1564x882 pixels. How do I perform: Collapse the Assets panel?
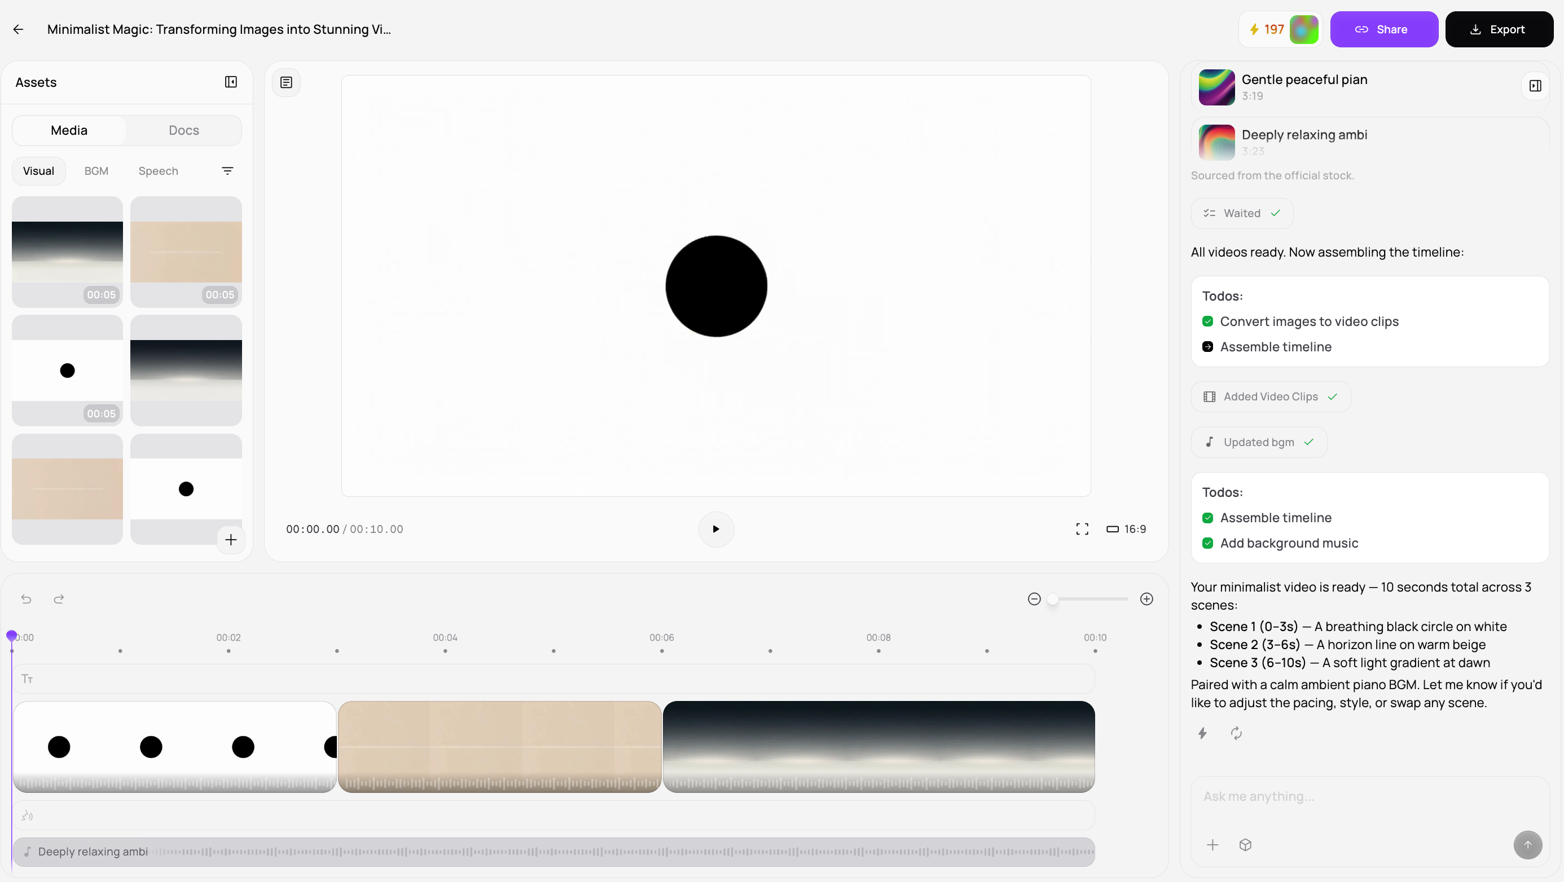tap(231, 82)
